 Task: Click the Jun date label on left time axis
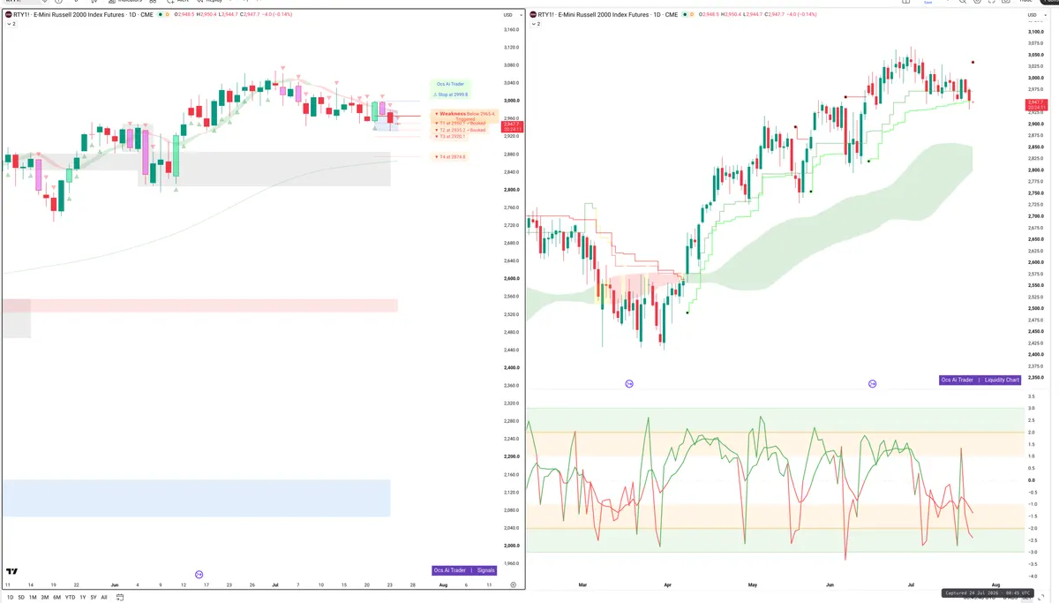pos(115,584)
